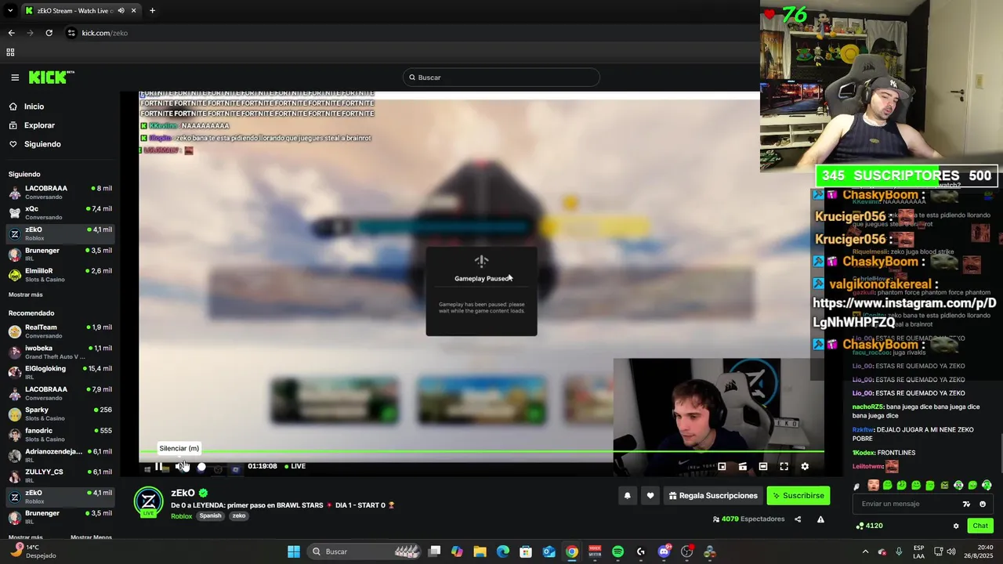
Task: Follow zEkO with heart button
Action: [650, 496]
